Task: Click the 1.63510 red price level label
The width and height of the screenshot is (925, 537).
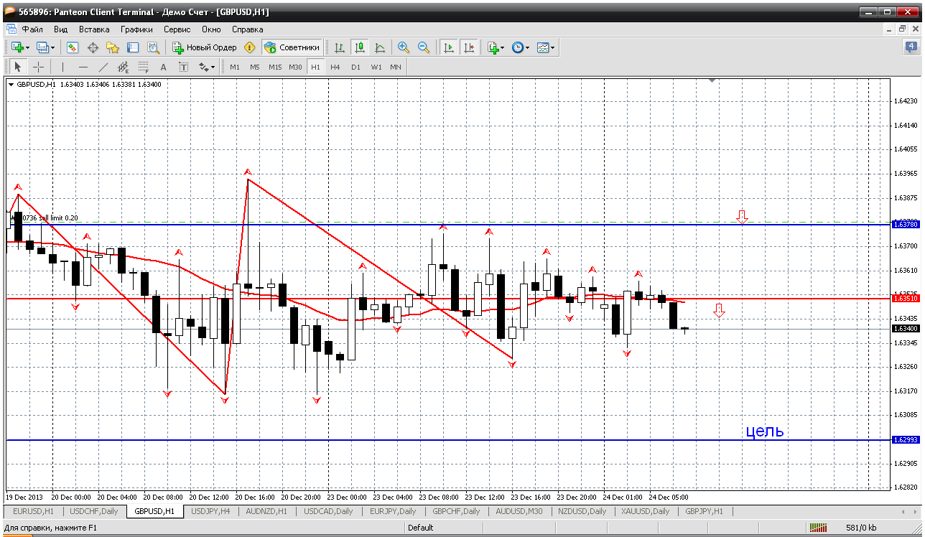Action: coord(906,298)
